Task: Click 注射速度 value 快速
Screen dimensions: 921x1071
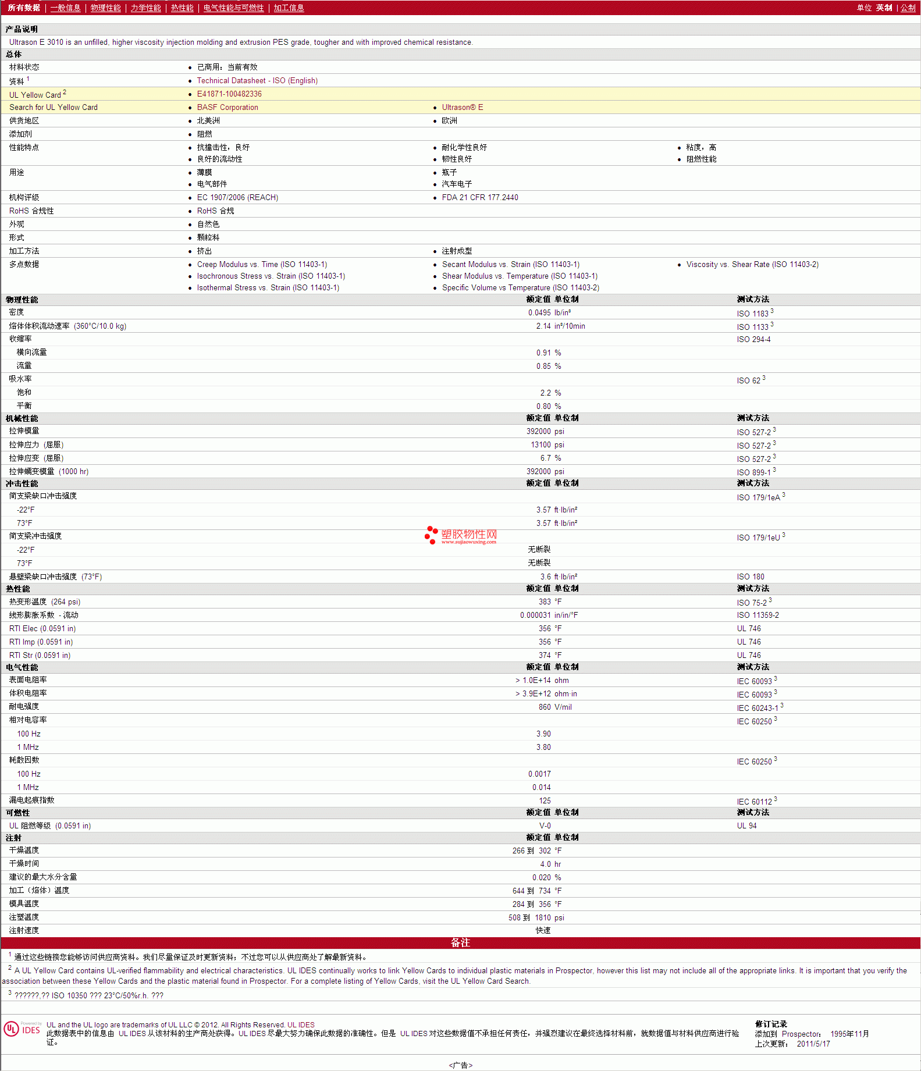Action: coord(543,930)
